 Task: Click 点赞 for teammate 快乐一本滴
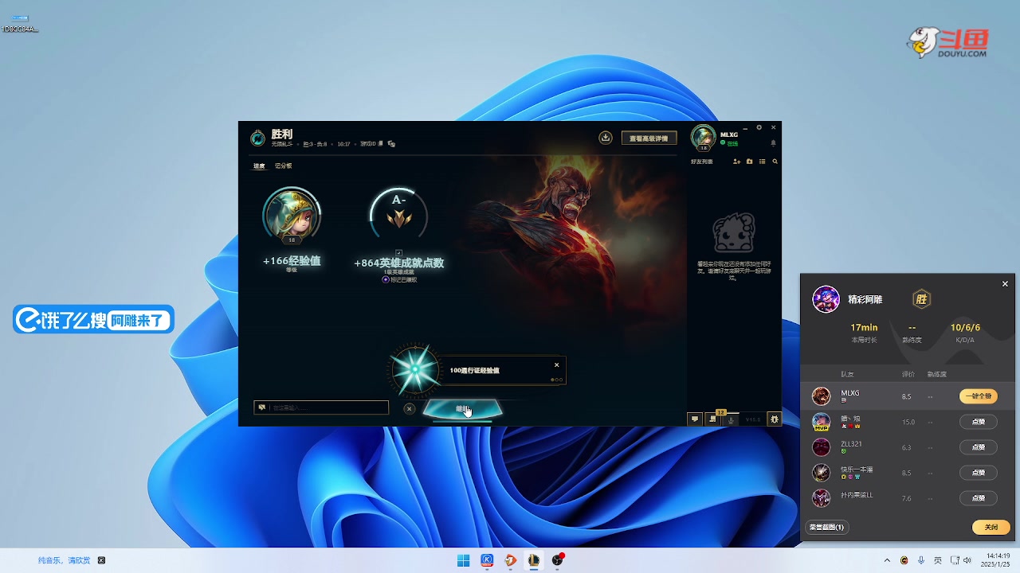coord(978,473)
